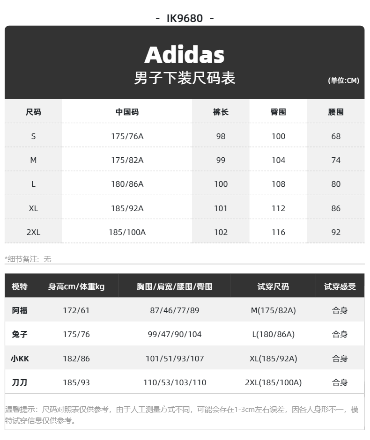This screenshot has width=370, height=440.
Task: Select the 腰围 column header
Action: pos(336,112)
